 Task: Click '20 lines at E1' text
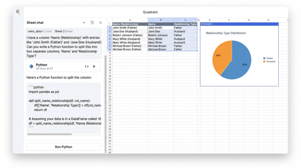[44, 69]
